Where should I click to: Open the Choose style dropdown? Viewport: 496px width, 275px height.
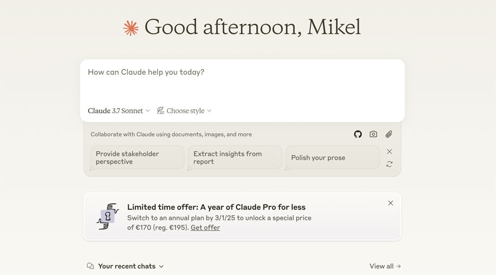pyautogui.click(x=185, y=110)
